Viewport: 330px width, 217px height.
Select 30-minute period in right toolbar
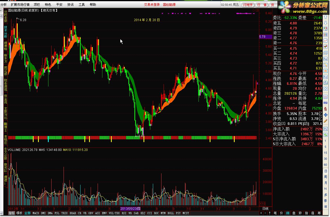[326, 159]
